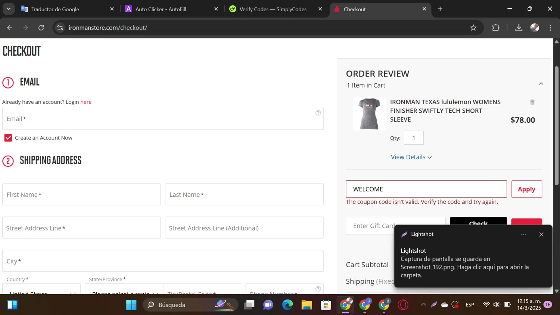Focus the Street Address Line field
560x315 pixels.
[x=81, y=228]
